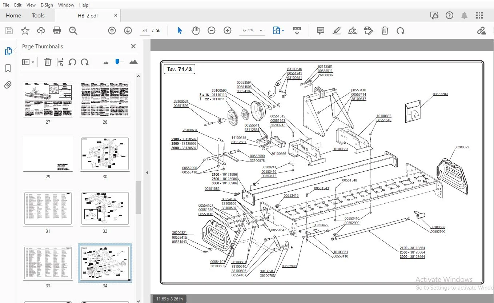Viewport: 494px width, 303px height.
Task: Activate the Hand pan tool
Action: pyautogui.click(x=196, y=31)
